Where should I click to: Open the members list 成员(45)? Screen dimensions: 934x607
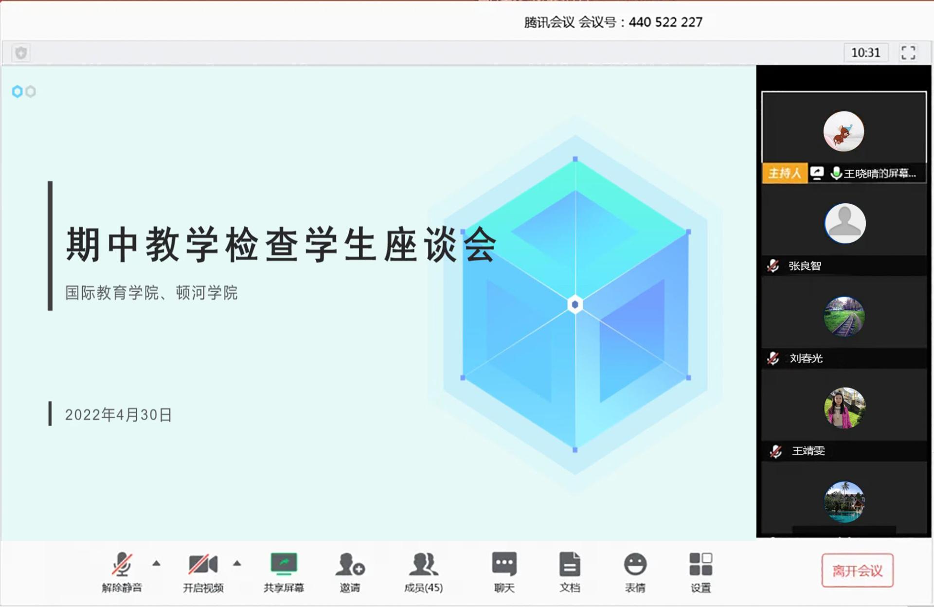[x=423, y=572]
